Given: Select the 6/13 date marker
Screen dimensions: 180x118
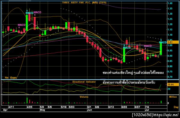Looking at the screenshot, I should coord(111,107).
